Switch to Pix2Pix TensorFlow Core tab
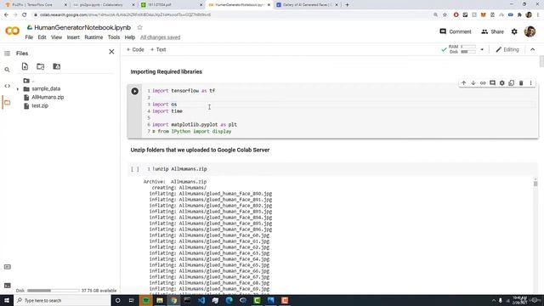 pos(36,5)
